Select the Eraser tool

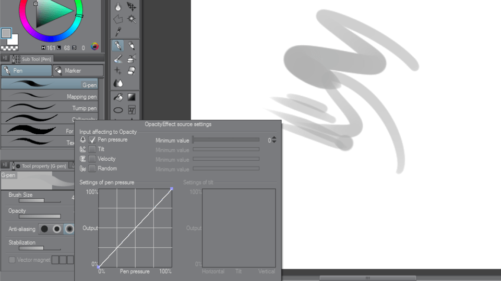pyautogui.click(x=132, y=71)
